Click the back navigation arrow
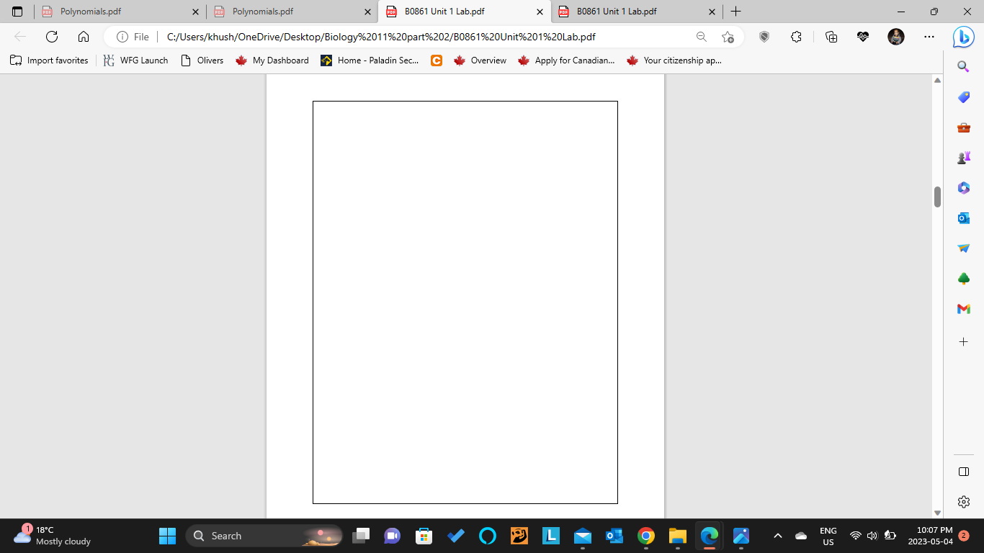 point(20,37)
